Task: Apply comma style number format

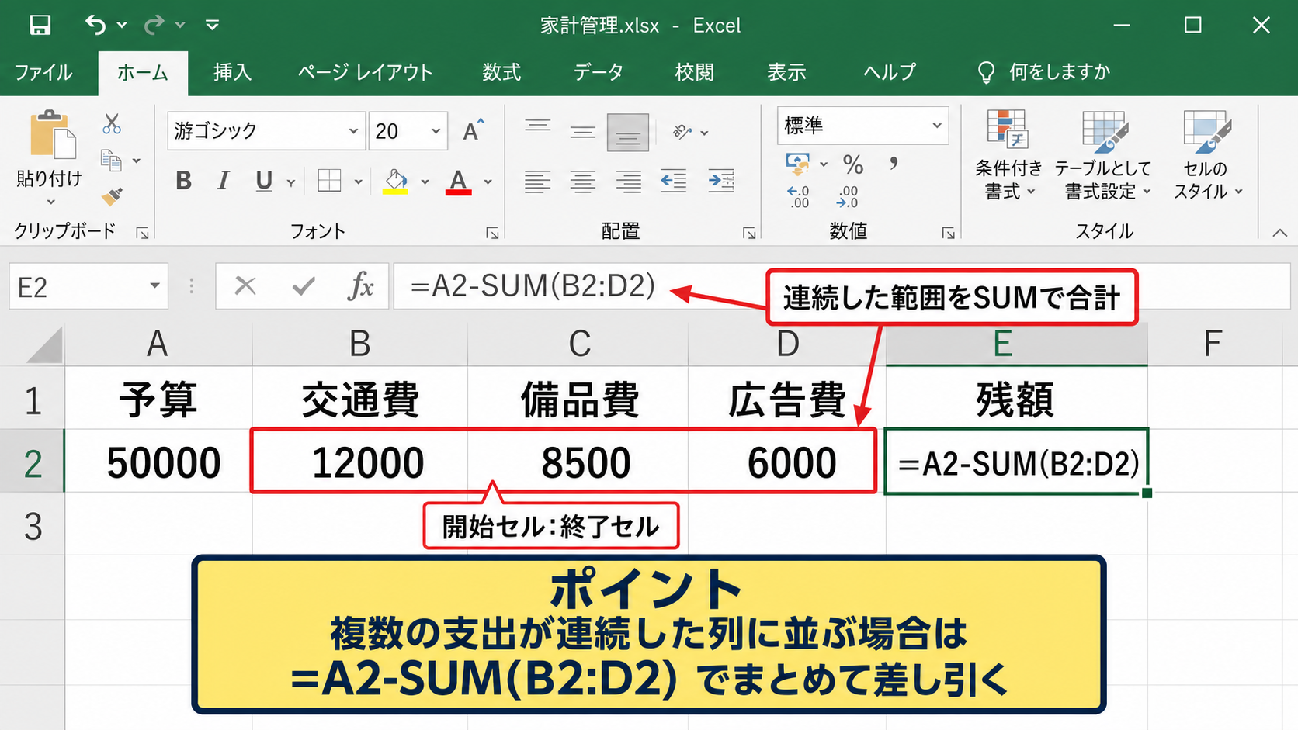Action: coord(894,163)
